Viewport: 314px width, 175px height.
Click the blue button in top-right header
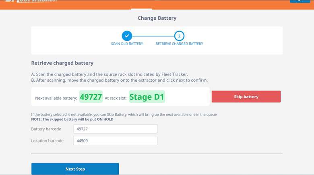point(301,1)
